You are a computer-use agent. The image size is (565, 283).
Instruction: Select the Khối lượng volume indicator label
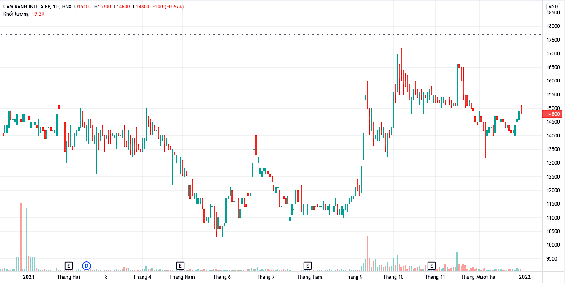tap(16, 14)
